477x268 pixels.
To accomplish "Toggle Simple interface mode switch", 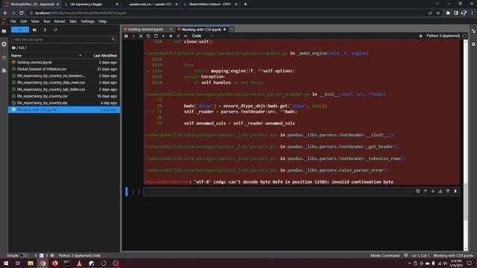I will [24, 255].
